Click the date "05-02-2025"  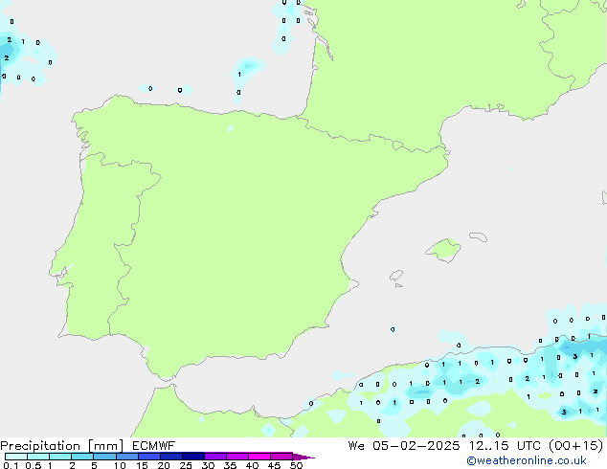point(416,446)
